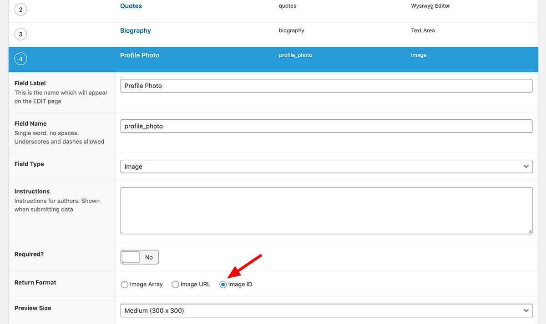Open the Biography field
The image size is (546, 324).
[136, 30]
